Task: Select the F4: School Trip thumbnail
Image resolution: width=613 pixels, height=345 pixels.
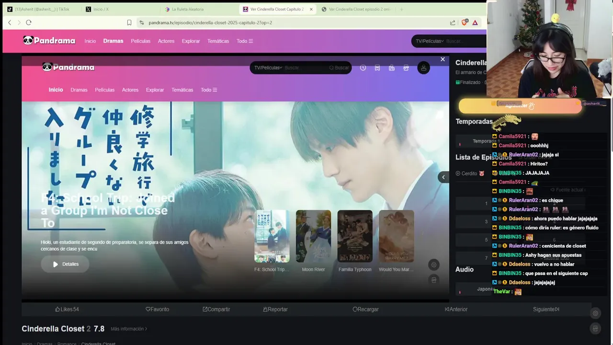Action: coord(272,236)
